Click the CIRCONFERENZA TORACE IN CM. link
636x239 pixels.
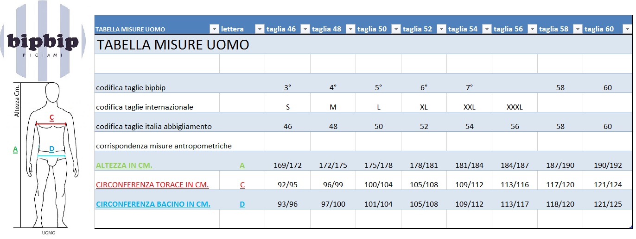click(153, 185)
